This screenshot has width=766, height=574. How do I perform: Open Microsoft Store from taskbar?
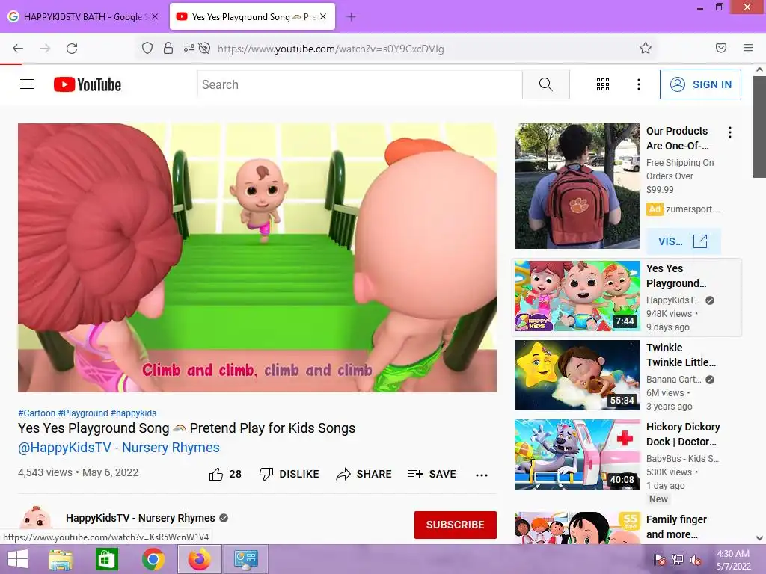(x=106, y=559)
